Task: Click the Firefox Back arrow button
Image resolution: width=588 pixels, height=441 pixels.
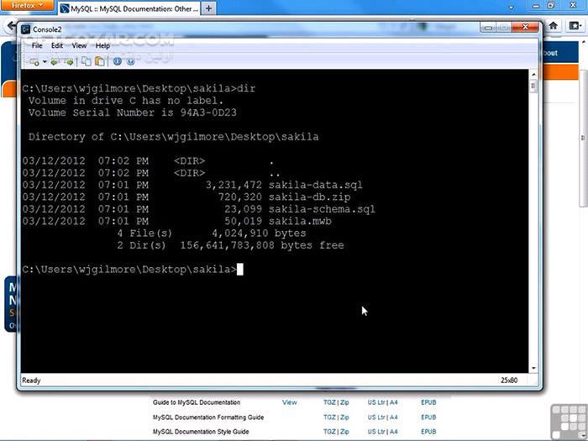Action: pos(10,26)
